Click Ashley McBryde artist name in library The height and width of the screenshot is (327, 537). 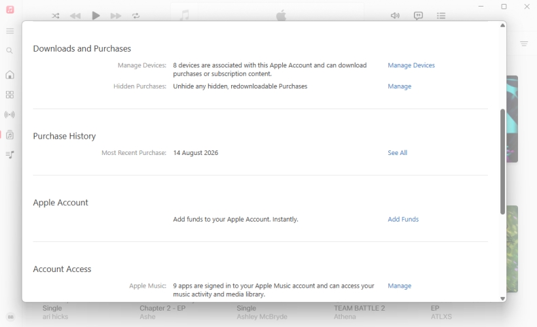pyautogui.click(x=262, y=317)
